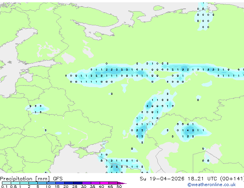Click the GFS model label
This screenshot has height=188, width=244.
[58, 179]
